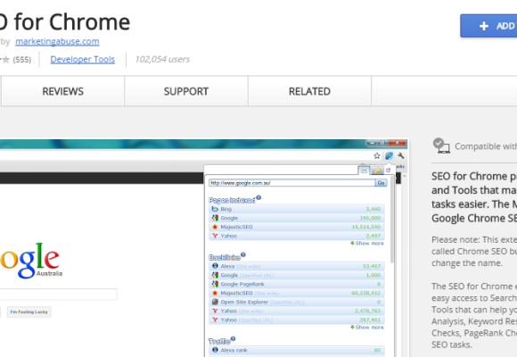Click the MajesticSEO value 14,514,540

pos(366,227)
